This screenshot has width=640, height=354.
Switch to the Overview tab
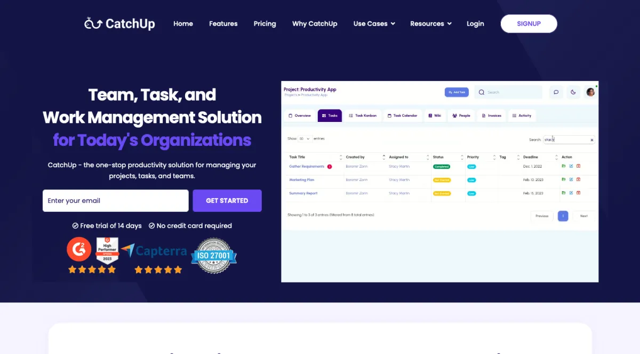click(300, 116)
